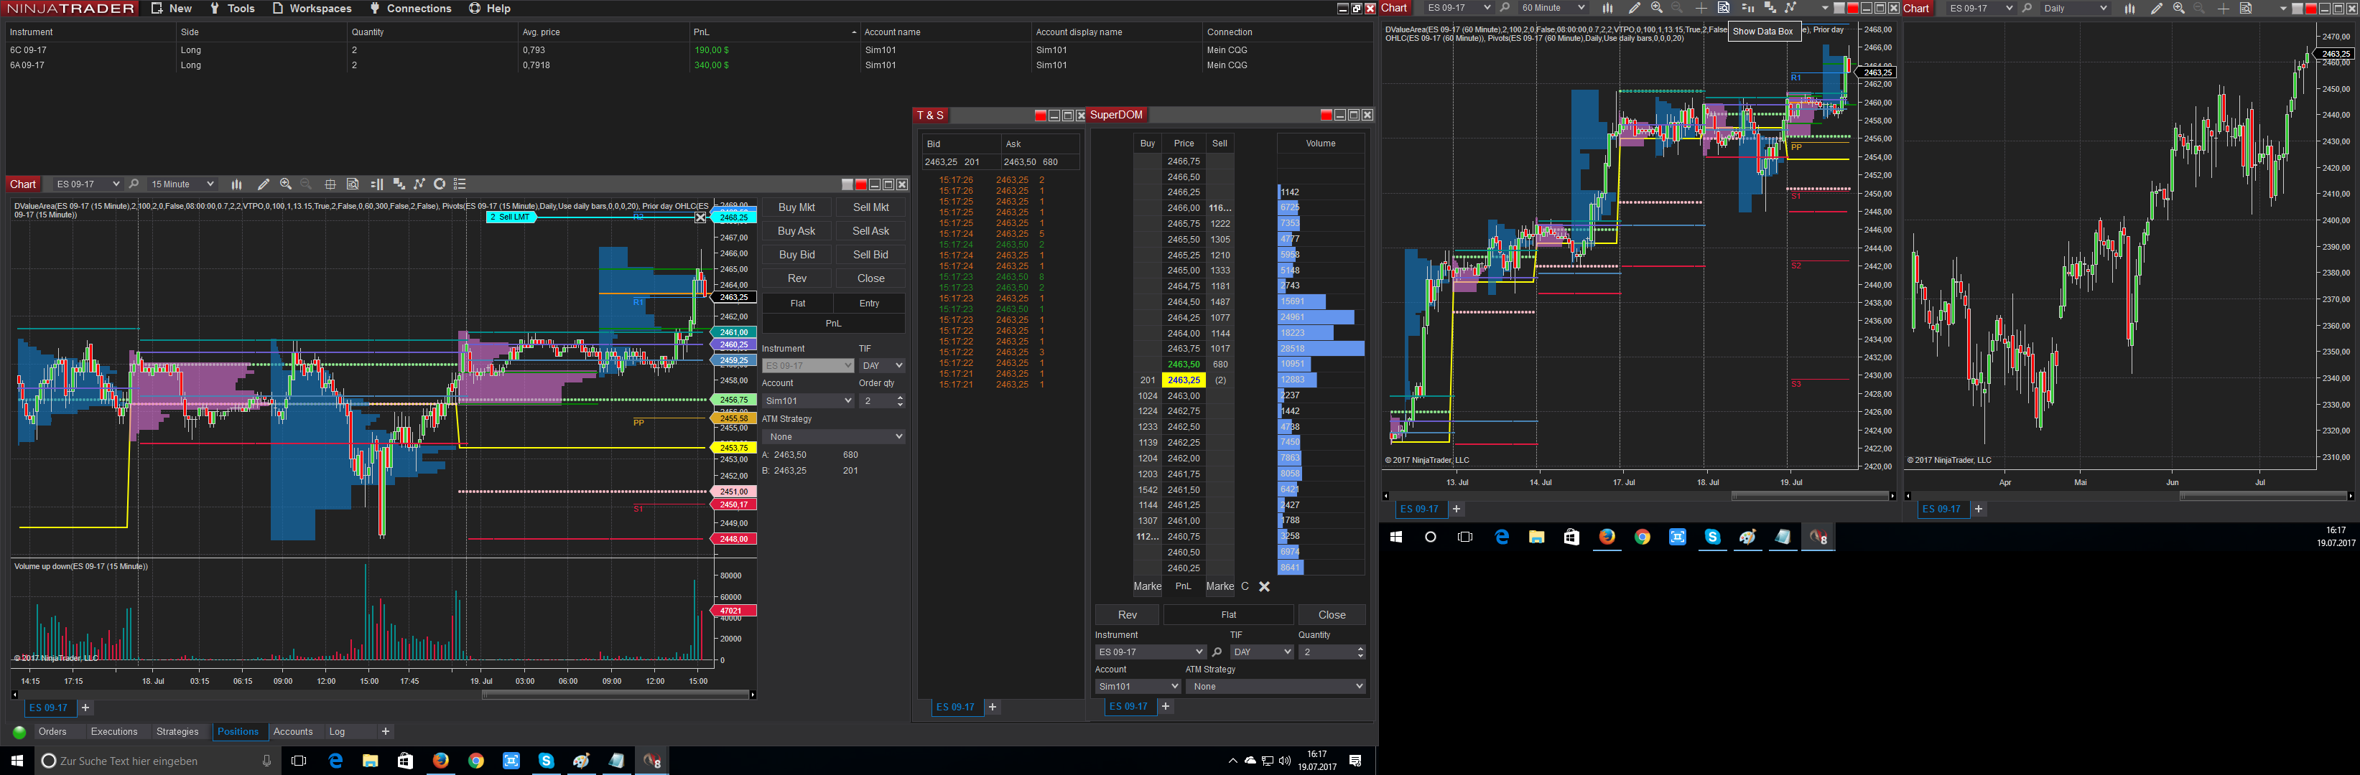Open Chart Trader TIF DAY dropdown
Image resolution: width=2360 pixels, height=775 pixels.
click(881, 366)
